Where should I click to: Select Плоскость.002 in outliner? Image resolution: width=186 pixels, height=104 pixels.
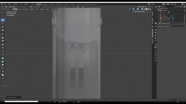pos(166,20)
